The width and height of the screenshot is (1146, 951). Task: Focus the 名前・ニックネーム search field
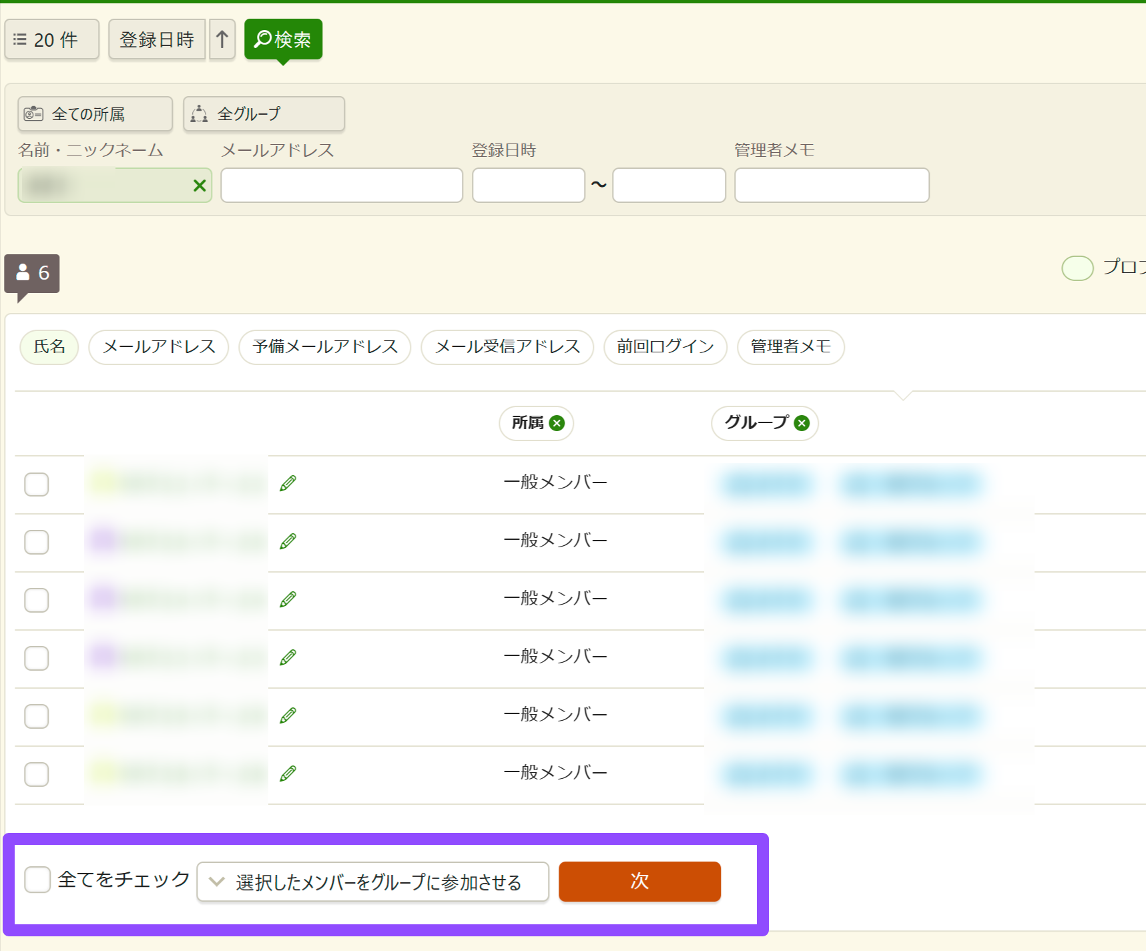click(115, 185)
